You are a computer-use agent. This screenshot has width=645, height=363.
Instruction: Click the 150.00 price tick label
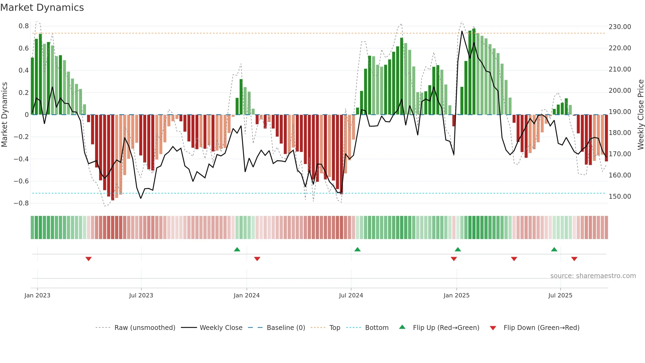[x=620, y=197]
